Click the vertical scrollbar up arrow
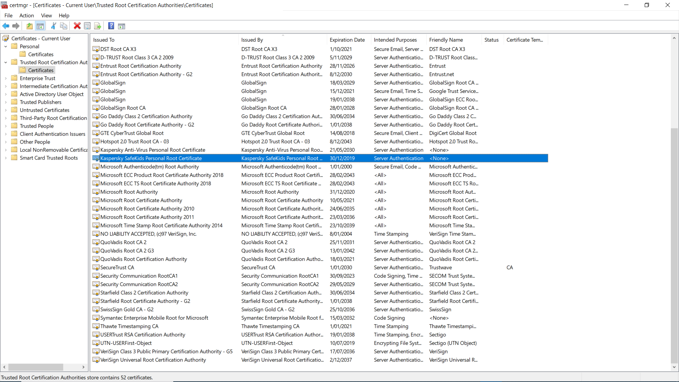The height and width of the screenshot is (382, 679). tap(674, 38)
